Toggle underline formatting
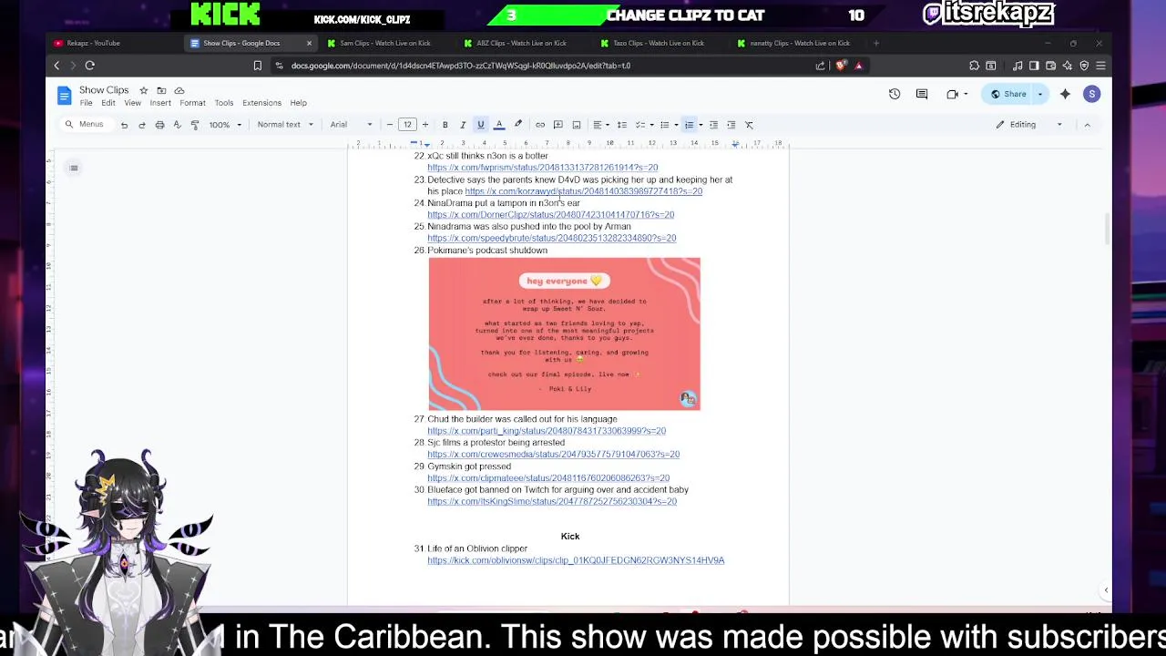Viewport: 1166px width, 656px height. [481, 125]
